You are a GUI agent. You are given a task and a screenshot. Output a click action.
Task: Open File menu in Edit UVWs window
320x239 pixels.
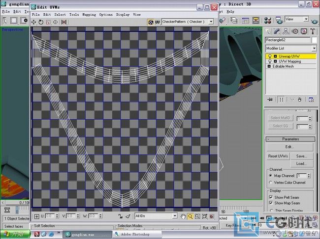tap(36, 14)
